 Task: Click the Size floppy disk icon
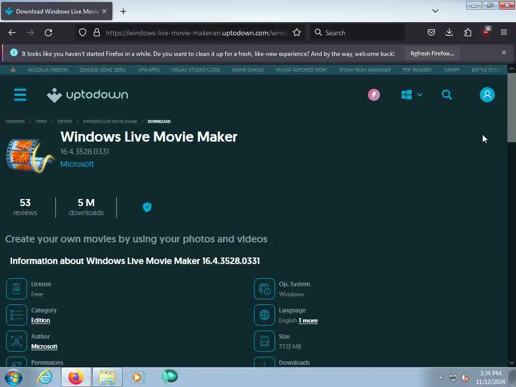tap(264, 341)
